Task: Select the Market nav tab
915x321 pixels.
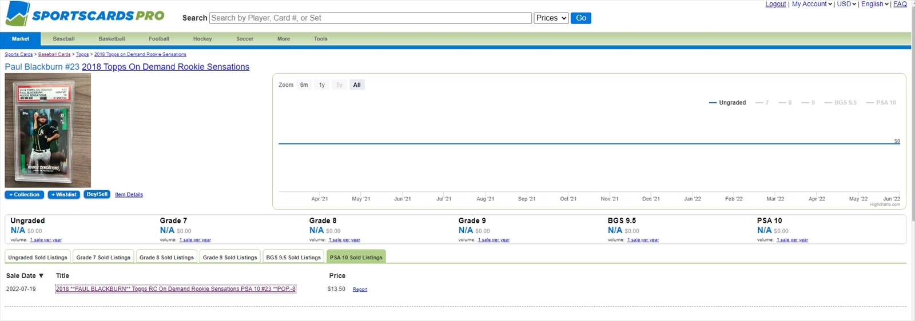Action: tap(21, 39)
